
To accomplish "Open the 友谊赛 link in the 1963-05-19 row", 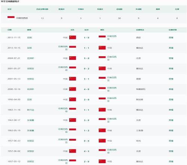I will pyautogui.click(x=31, y=130).
